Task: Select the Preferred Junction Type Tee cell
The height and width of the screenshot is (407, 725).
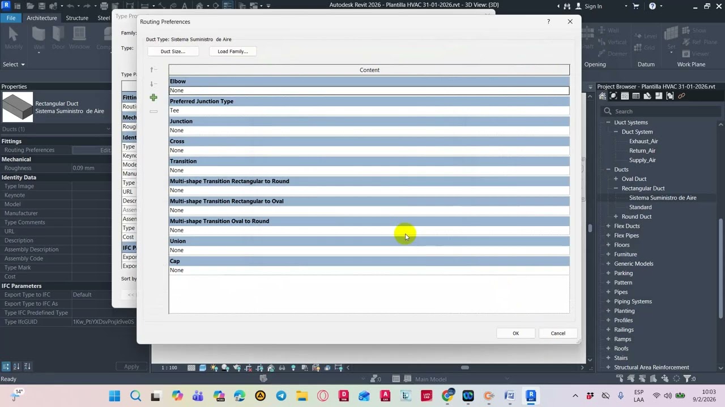Action: point(369,110)
